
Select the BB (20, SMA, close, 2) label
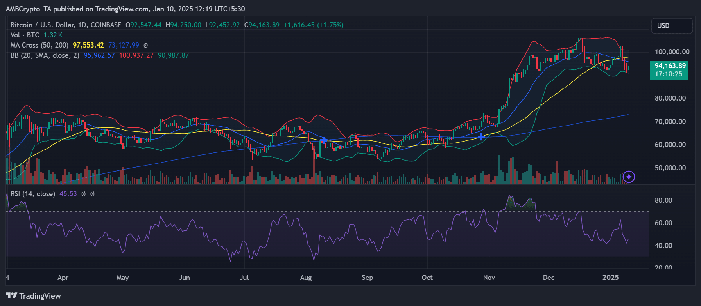pos(45,55)
